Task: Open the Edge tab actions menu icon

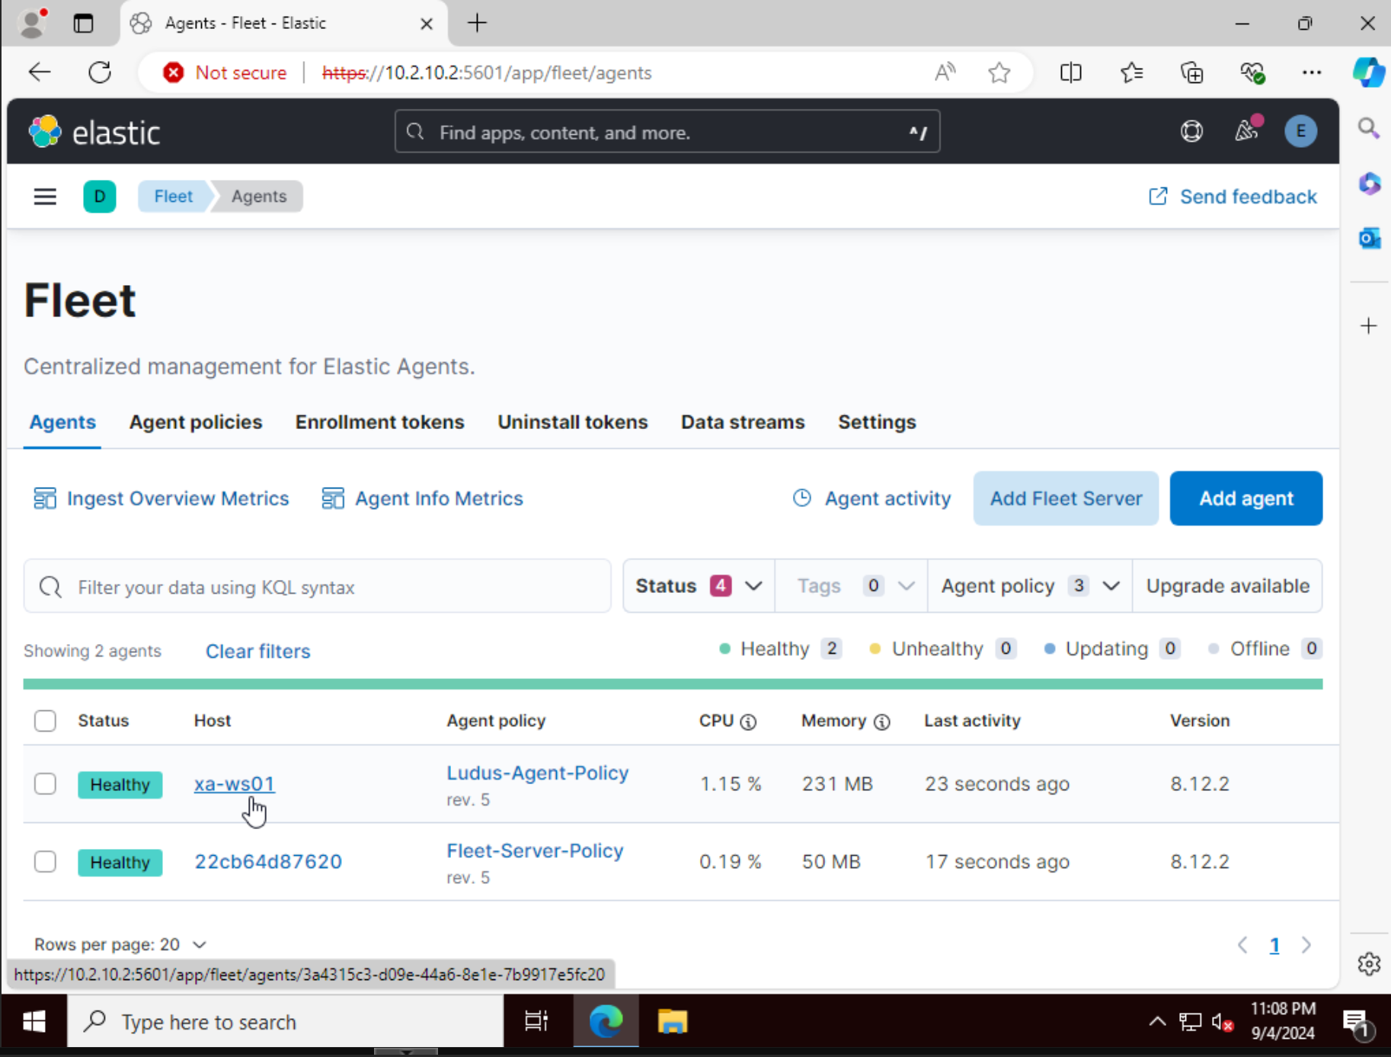Action: (x=83, y=24)
